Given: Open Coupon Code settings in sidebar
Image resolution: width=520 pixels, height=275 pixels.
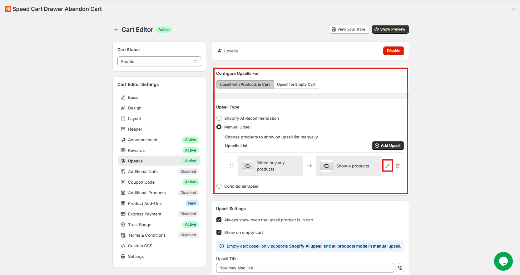Looking at the screenshot, I should pyautogui.click(x=141, y=182).
